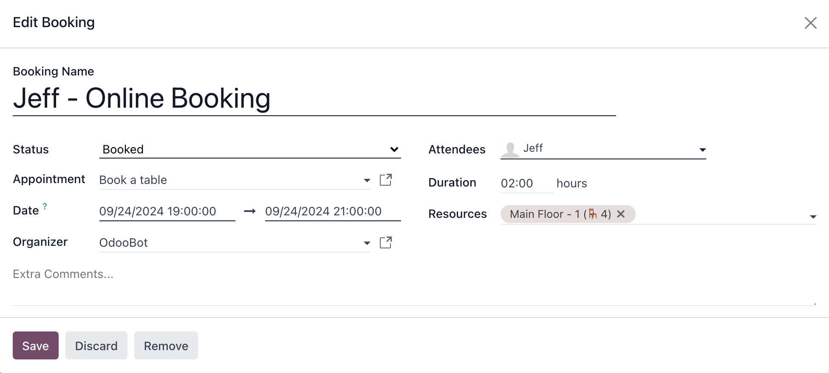Open the Organizer dropdown arrow
Viewport: 829px width, 373px height.
coord(367,243)
